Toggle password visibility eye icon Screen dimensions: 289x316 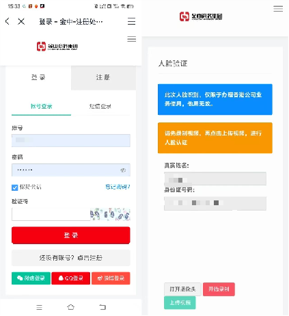(123, 170)
